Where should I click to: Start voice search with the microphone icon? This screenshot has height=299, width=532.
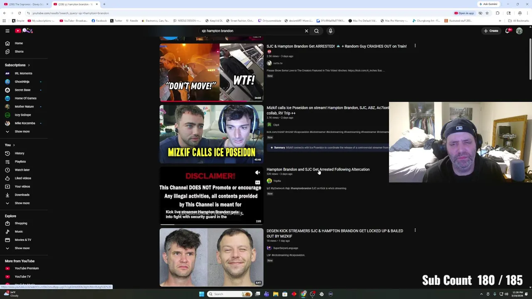coord(330,31)
